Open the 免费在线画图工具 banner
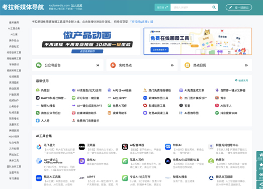The width and height of the screenshot is (263, 189). pyautogui.click(x=198, y=41)
